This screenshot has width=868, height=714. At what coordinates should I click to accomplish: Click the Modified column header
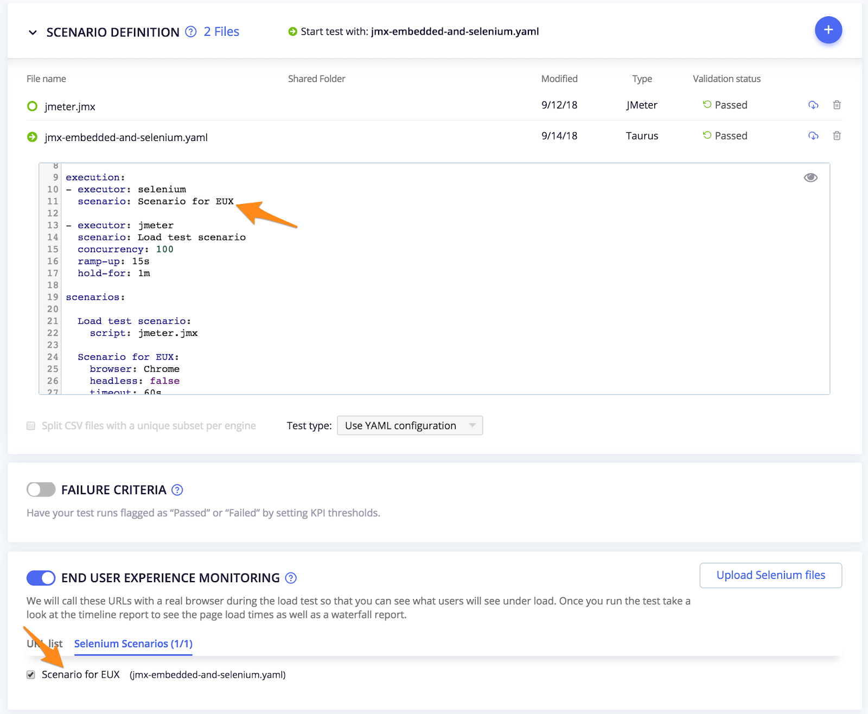pos(559,79)
